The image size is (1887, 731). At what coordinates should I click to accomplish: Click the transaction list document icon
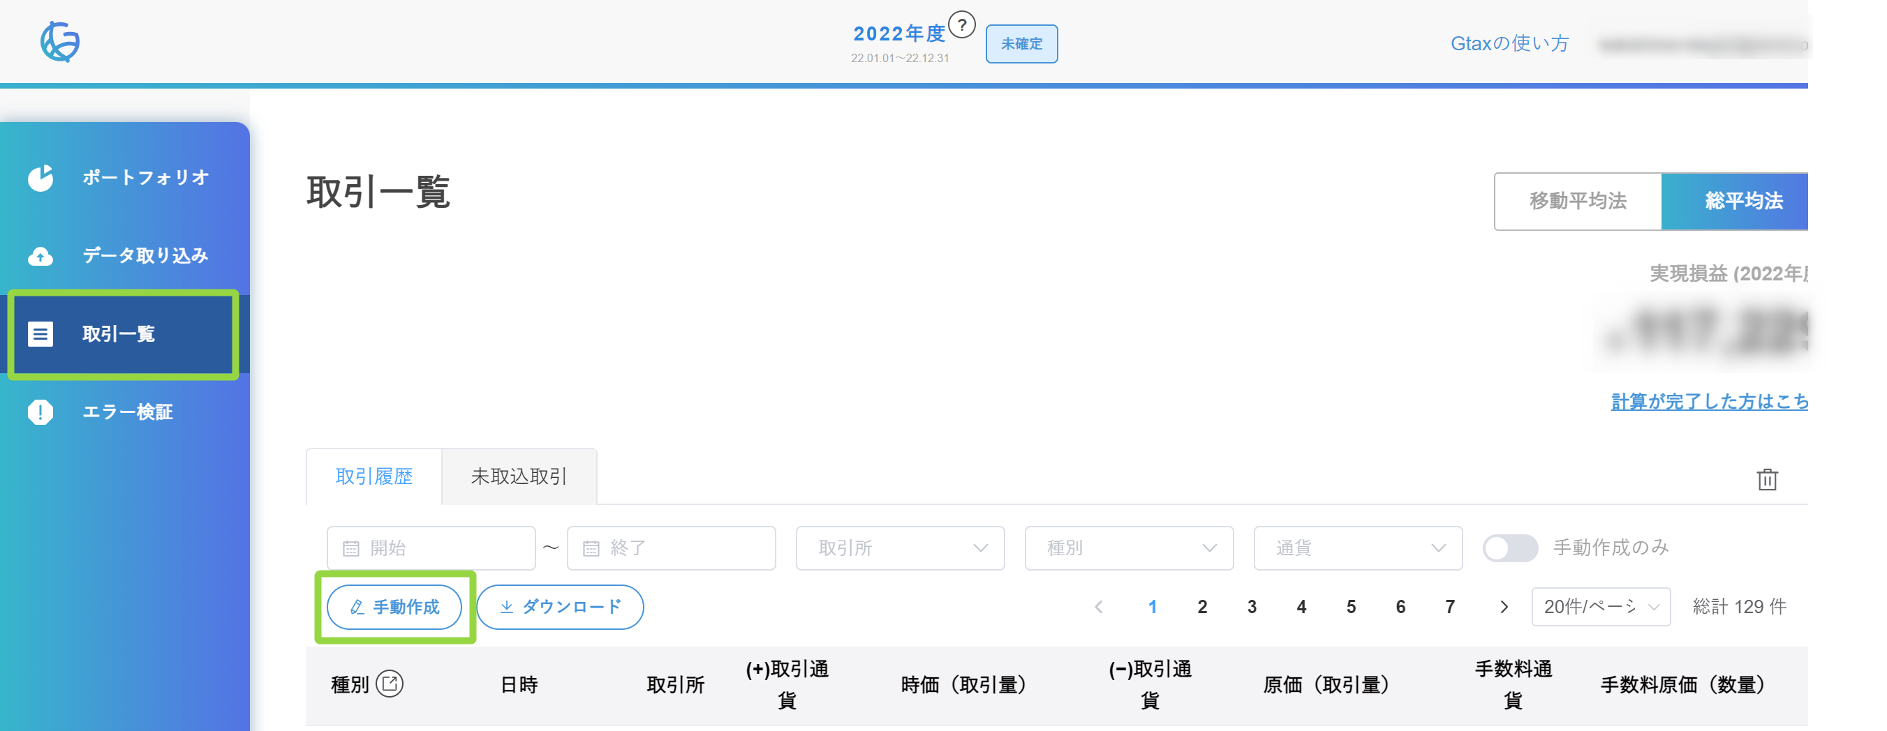40,333
